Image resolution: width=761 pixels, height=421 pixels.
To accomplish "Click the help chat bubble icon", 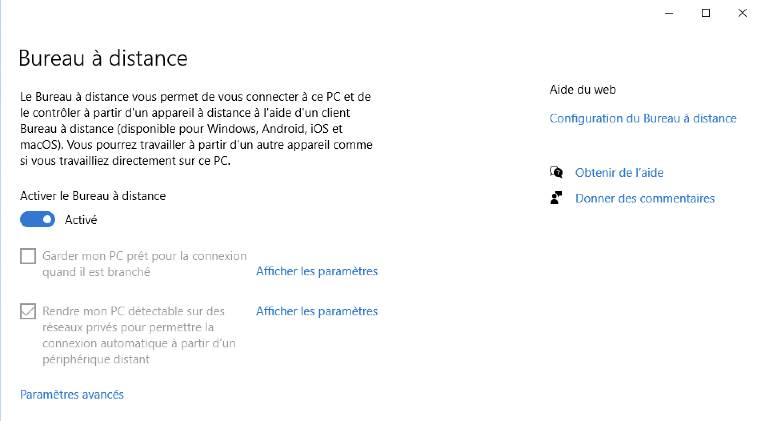I will pos(556,172).
